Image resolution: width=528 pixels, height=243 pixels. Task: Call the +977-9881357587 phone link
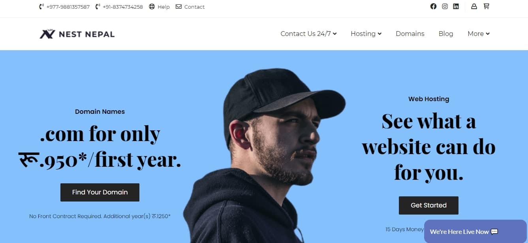coord(64,7)
